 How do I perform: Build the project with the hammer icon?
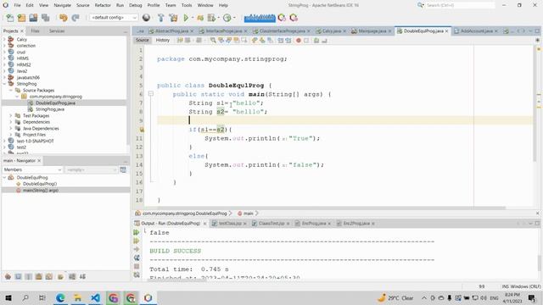click(x=160, y=18)
